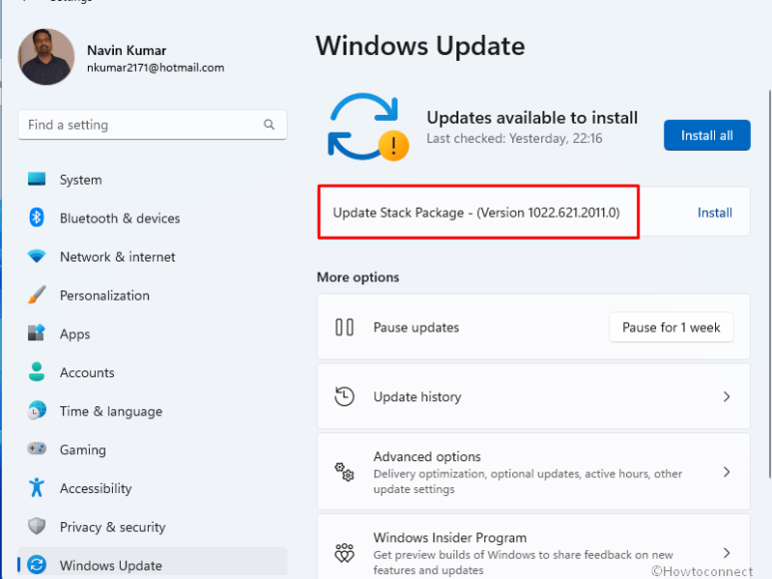Select the Apps category
772x579 pixels.
click(153, 333)
